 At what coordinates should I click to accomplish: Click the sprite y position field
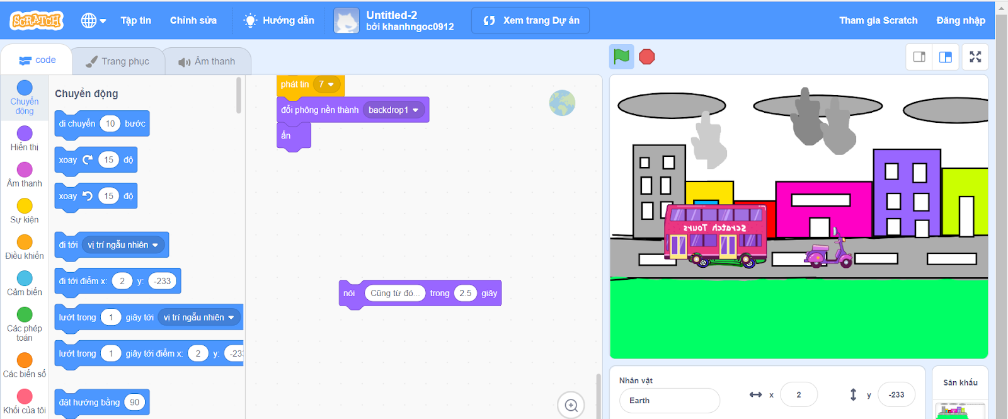tap(896, 395)
